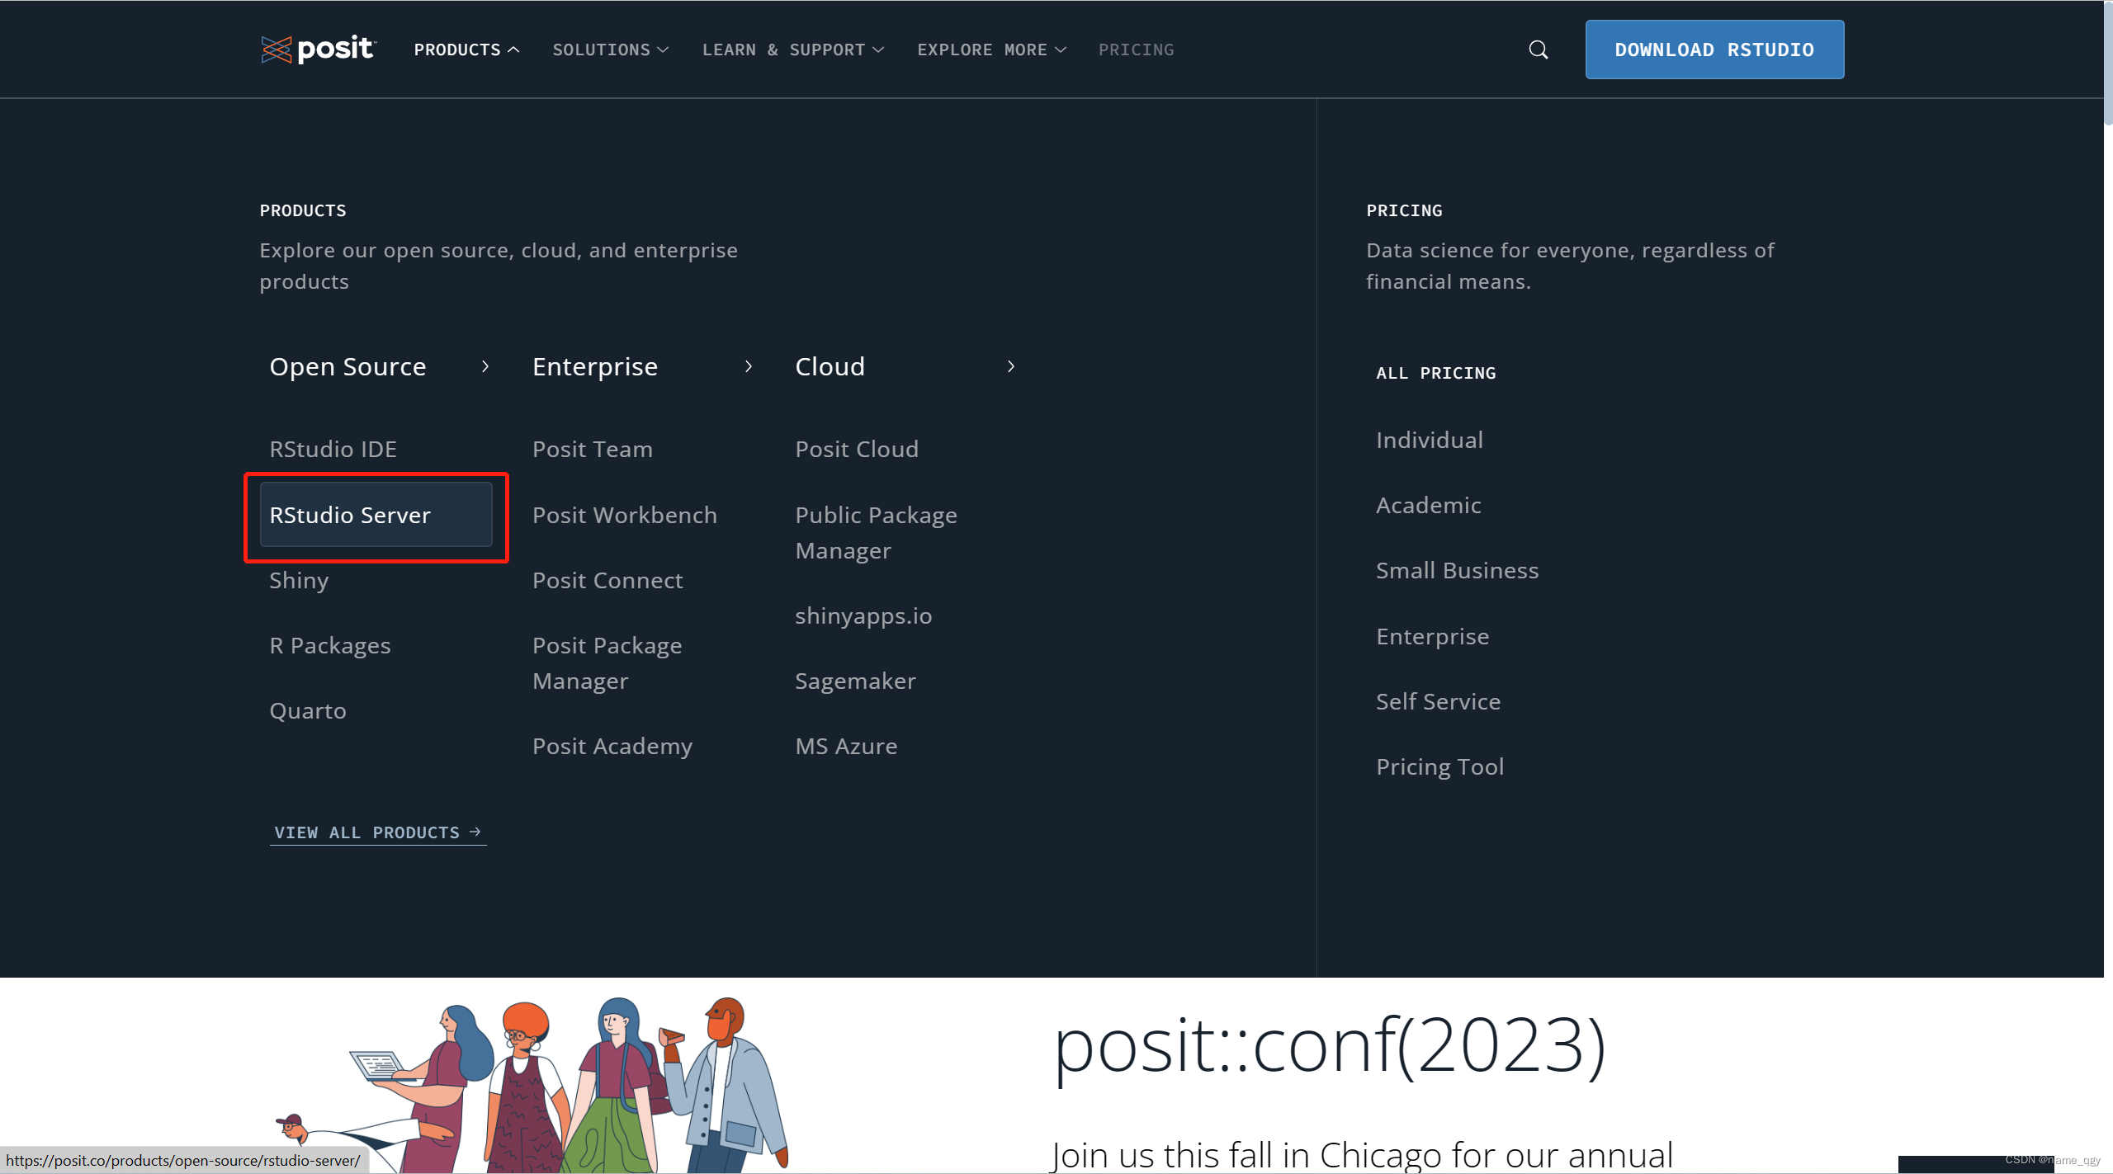
Task: Open Posit Team
Action: point(593,449)
